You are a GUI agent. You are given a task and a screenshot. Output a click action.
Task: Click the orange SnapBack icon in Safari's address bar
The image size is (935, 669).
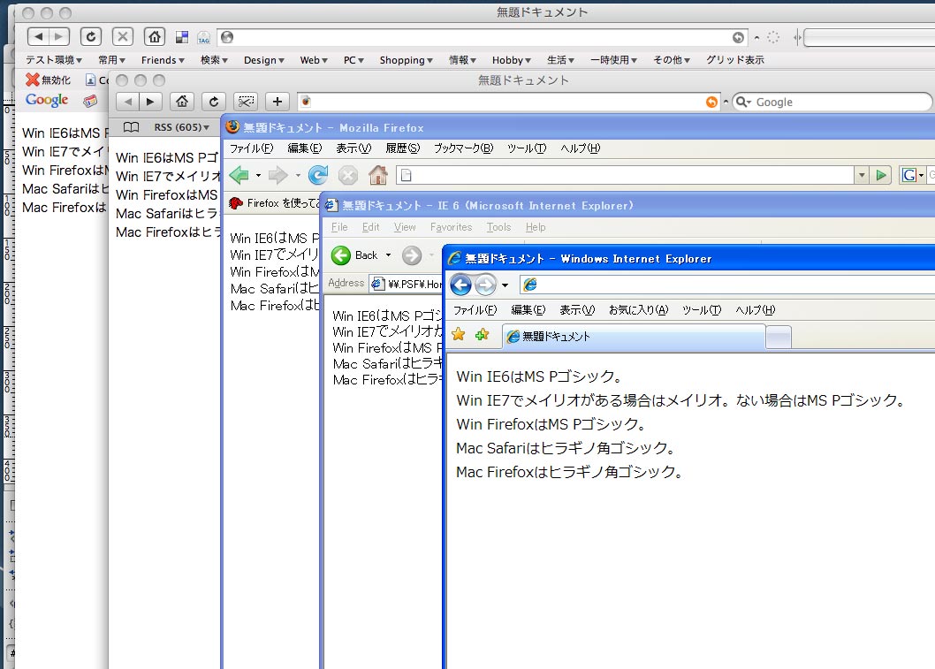pyautogui.click(x=711, y=102)
